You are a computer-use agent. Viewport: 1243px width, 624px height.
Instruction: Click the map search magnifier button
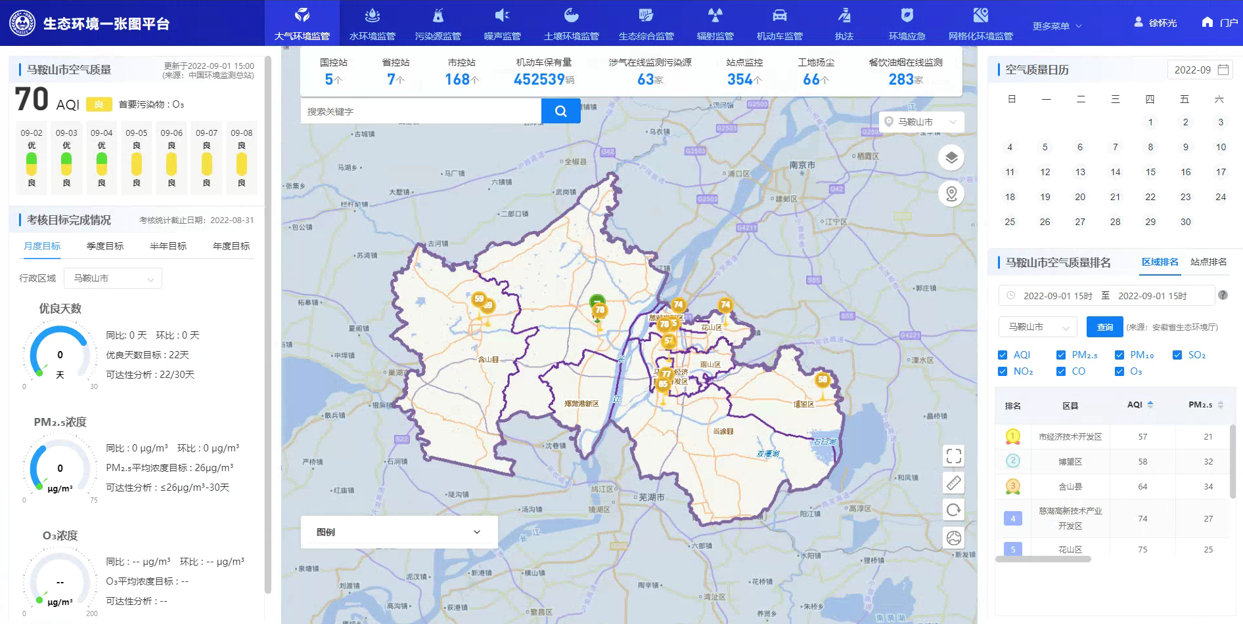point(560,111)
